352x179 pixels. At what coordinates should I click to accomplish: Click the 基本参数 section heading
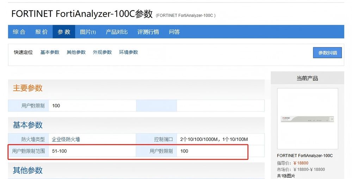(x=27, y=125)
